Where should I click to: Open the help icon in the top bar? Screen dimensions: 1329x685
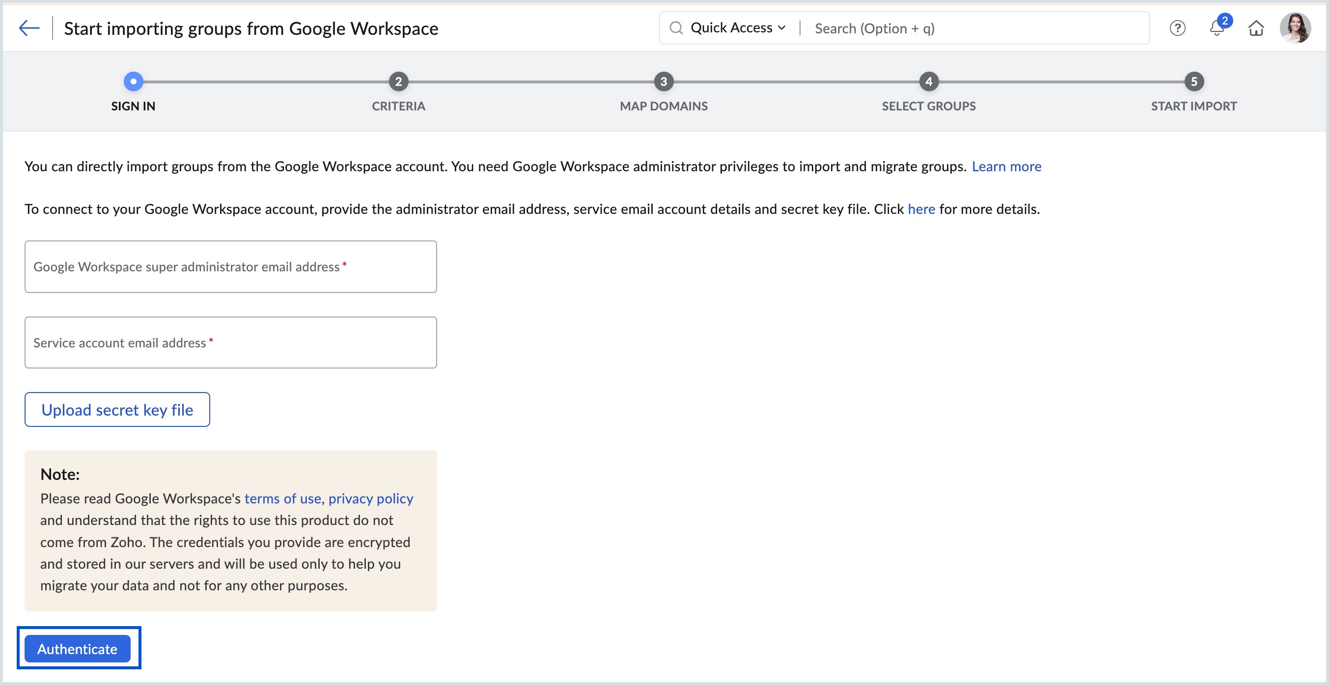pyautogui.click(x=1178, y=28)
